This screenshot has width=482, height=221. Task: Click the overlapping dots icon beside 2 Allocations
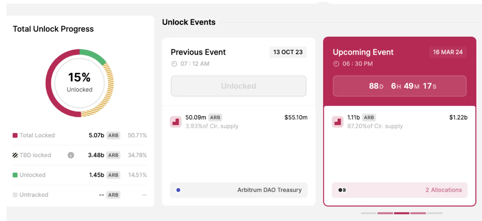[x=342, y=190]
